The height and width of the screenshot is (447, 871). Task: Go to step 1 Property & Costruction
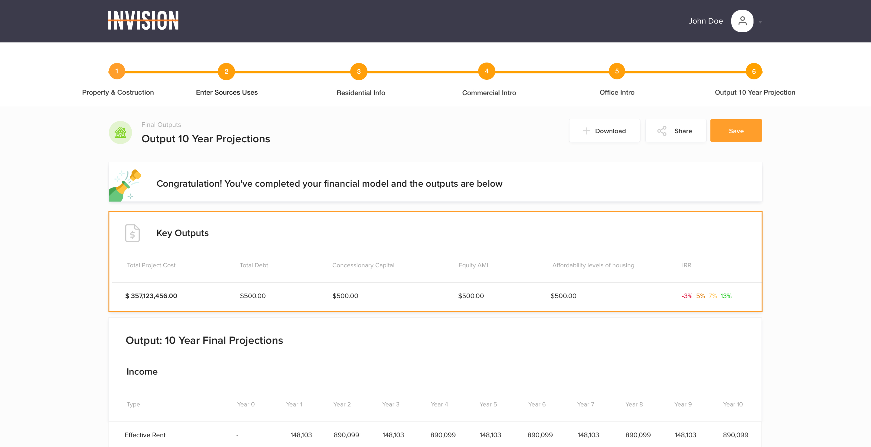[x=117, y=71]
